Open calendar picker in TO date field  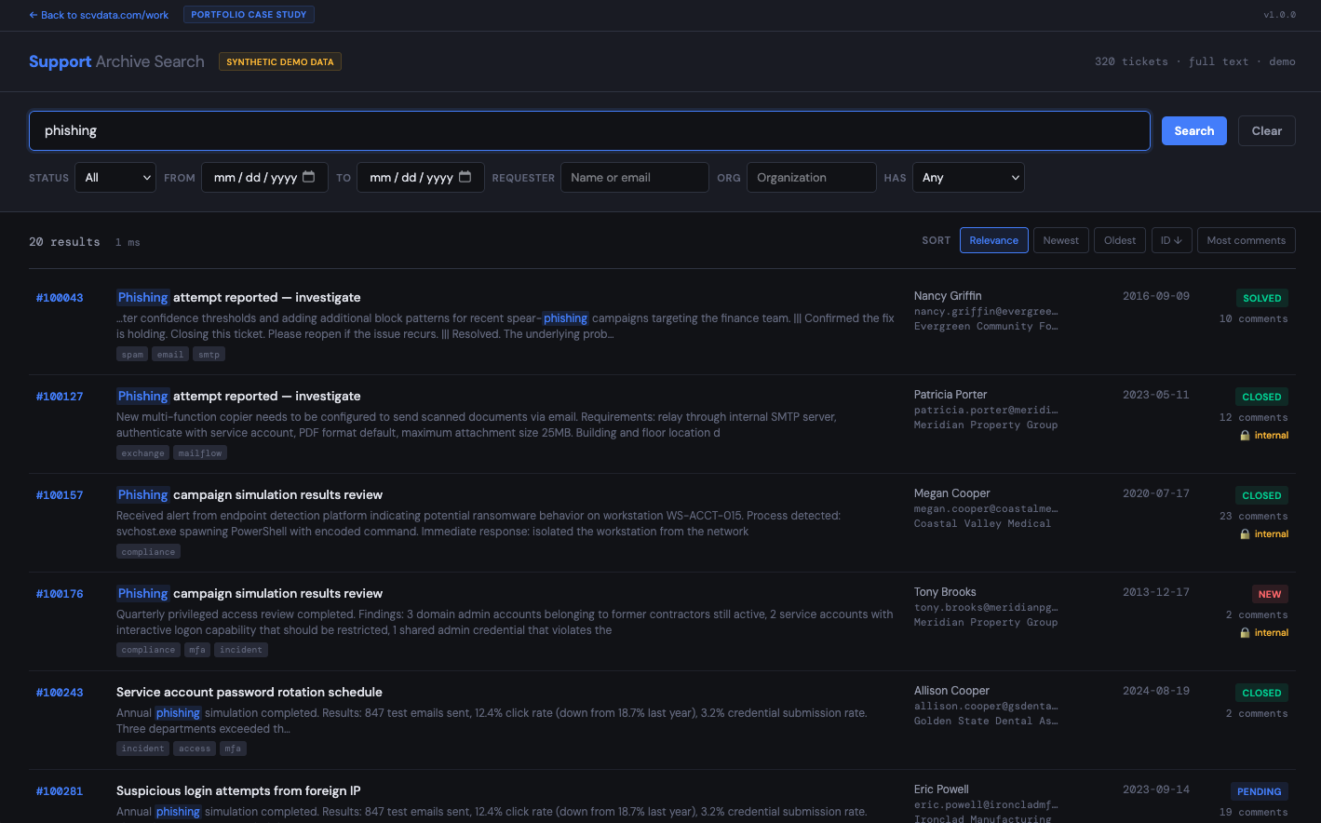pyautogui.click(x=465, y=177)
